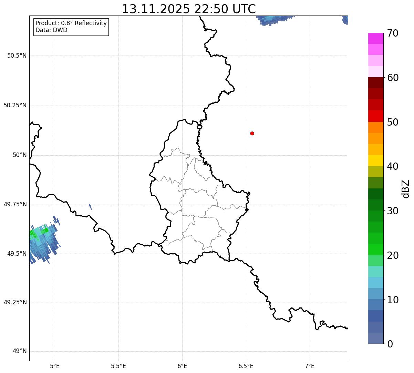414x373 pixels.
Task: Click the '7°E' longitude label
Action: point(310,366)
